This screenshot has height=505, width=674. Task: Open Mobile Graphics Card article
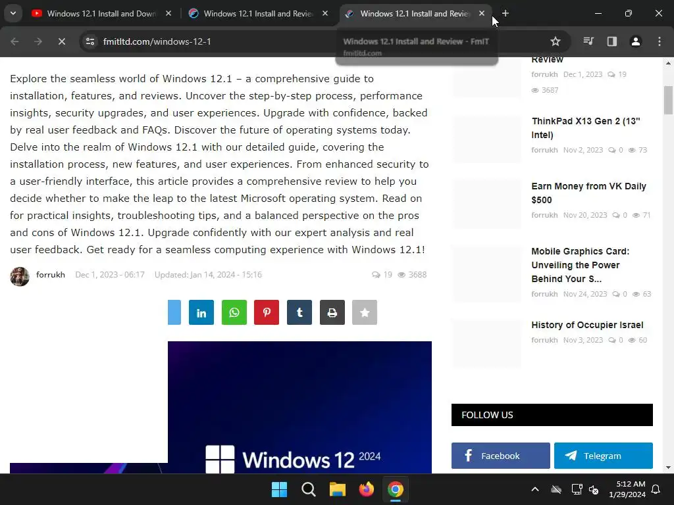[581, 265]
